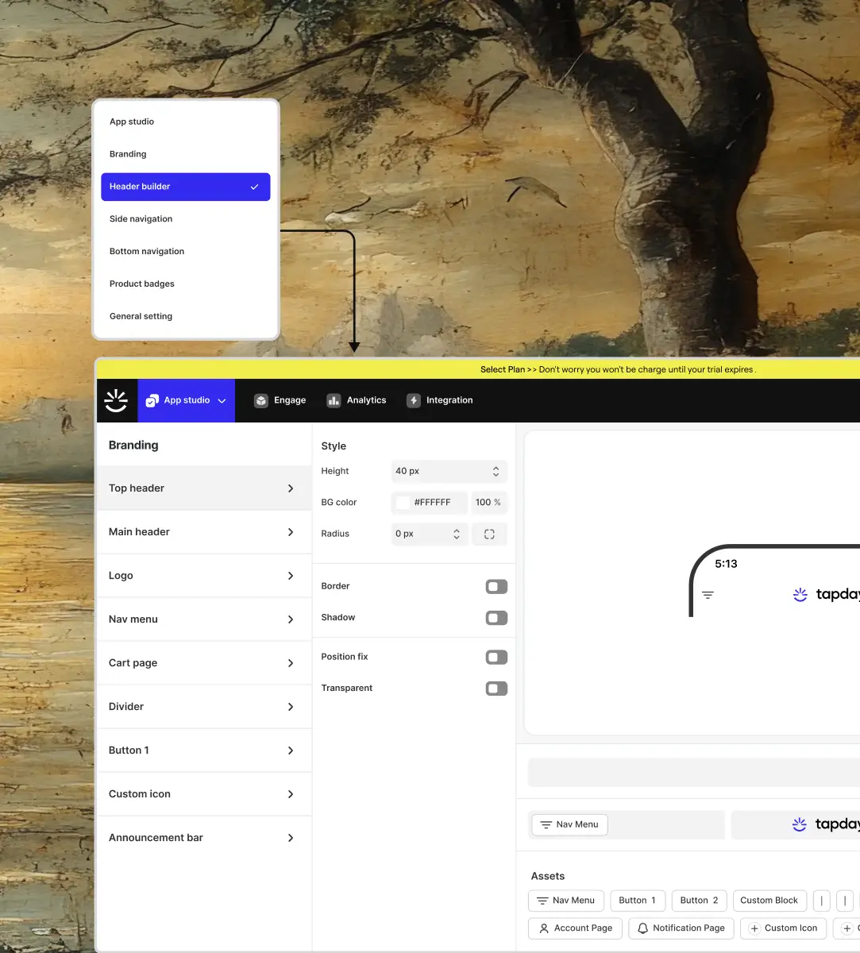
Task: Click the Tapday smiley logo in top bar
Action: tap(116, 400)
